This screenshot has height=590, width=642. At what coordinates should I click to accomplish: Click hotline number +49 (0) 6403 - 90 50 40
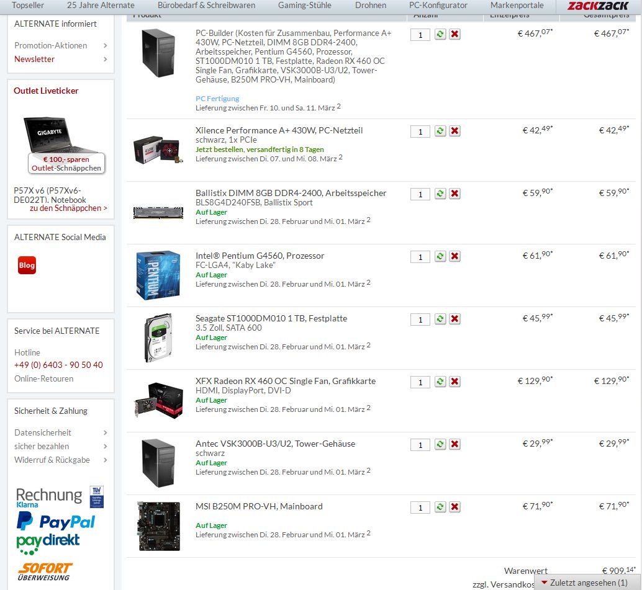pos(58,365)
